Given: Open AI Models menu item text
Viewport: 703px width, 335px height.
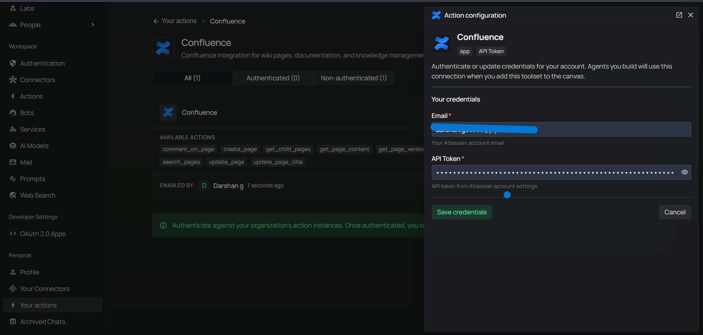Looking at the screenshot, I should pos(34,146).
